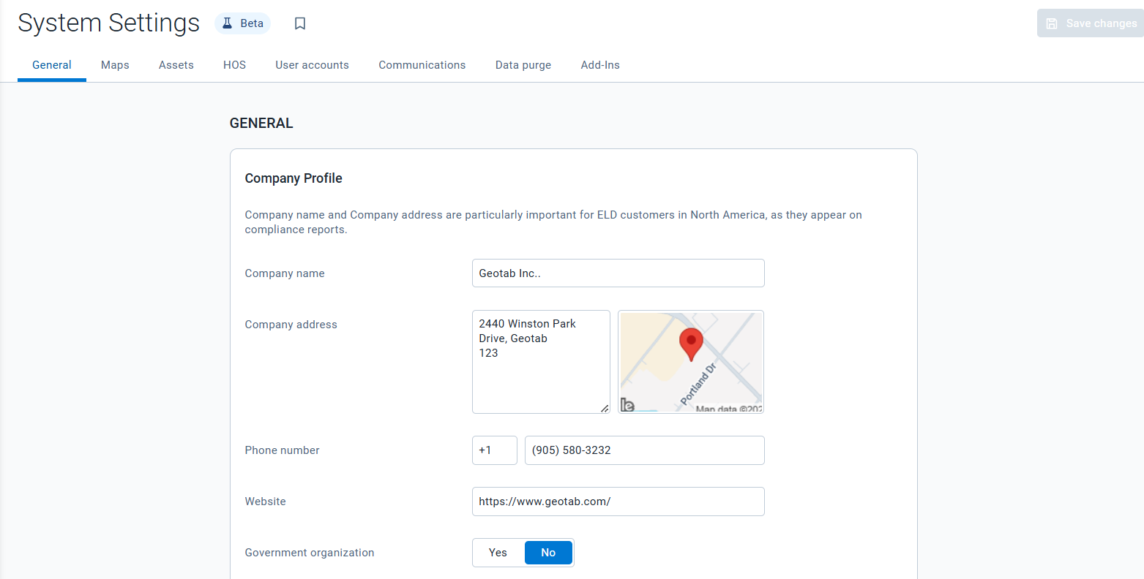Click the +1 country code field
Viewport: 1144px width, 579px height.
tap(494, 450)
